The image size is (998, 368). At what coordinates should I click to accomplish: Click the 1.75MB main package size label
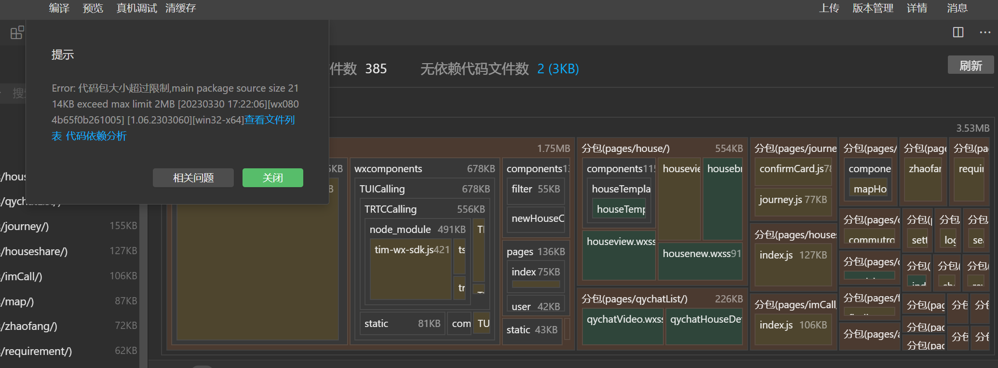coord(553,149)
